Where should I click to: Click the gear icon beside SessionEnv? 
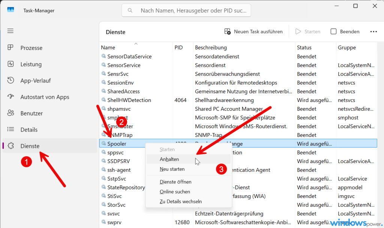coord(103,82)
